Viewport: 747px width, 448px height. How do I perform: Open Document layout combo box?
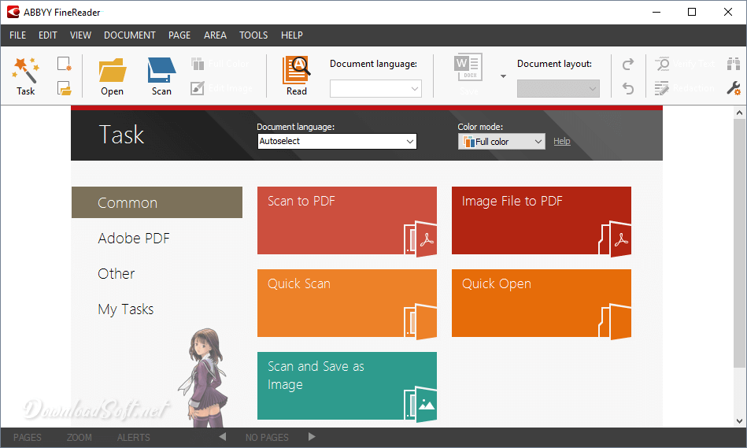click(558, 89)
